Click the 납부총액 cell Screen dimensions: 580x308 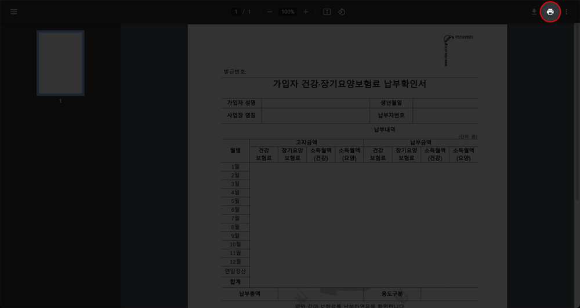pyautogui.click(x=249, y=294)
